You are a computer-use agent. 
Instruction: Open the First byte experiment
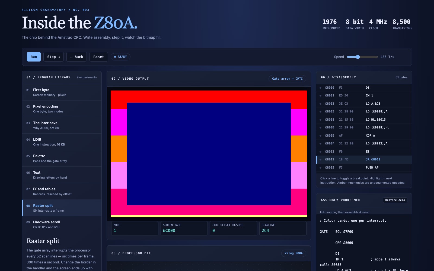coord(62,92)
